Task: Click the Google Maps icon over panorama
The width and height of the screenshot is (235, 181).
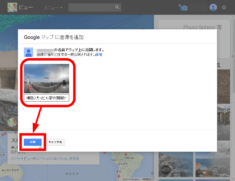Action: 12,122
